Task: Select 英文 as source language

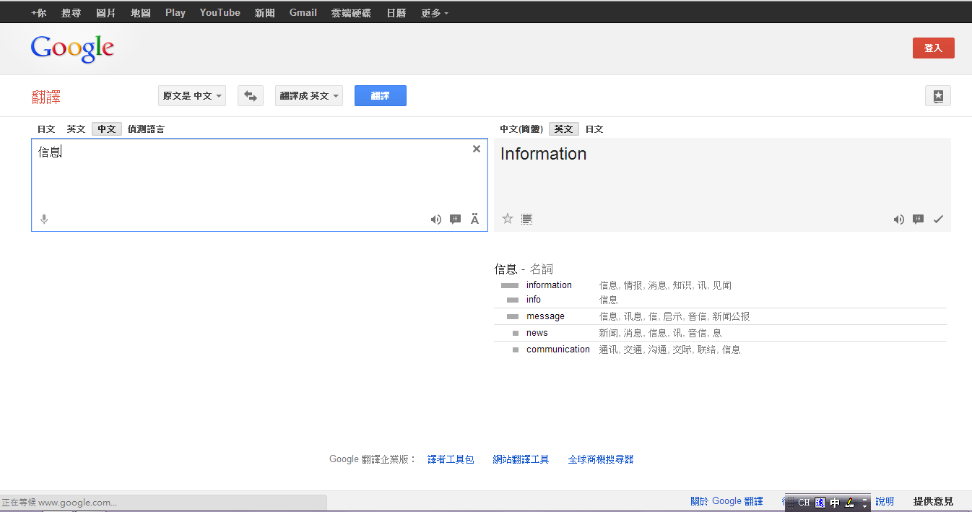Action: click(76, 129)
